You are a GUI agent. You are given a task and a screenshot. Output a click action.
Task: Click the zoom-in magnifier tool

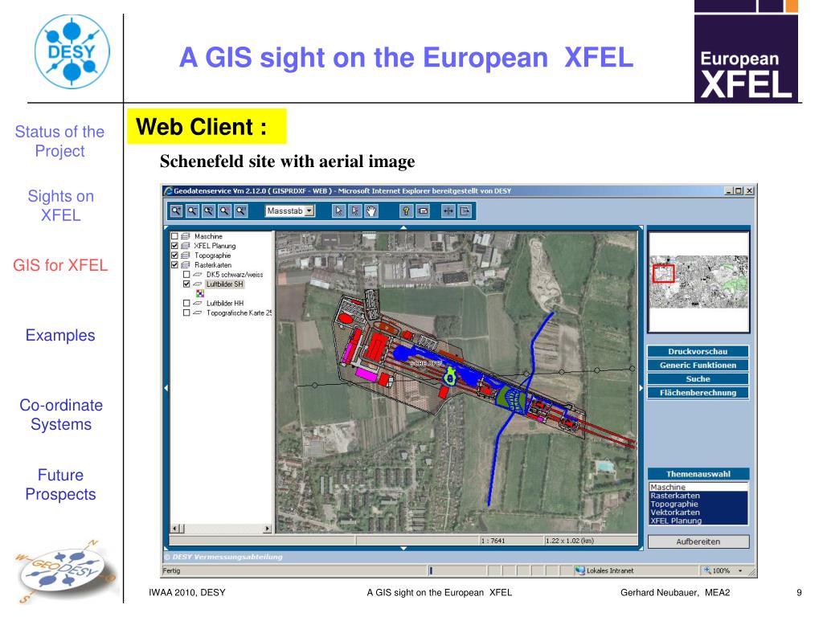click(x=177, y=211)
